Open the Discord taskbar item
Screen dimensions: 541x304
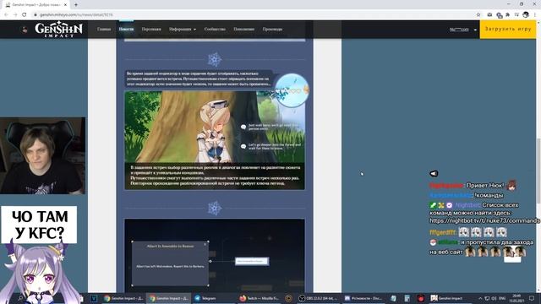(x=363, y=298)
